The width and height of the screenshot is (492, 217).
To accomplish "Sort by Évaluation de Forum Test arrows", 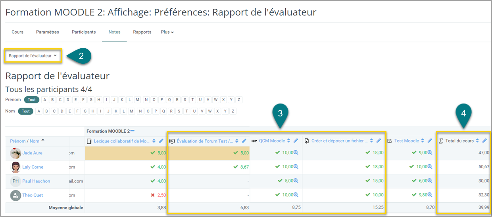I will (237, 141).
